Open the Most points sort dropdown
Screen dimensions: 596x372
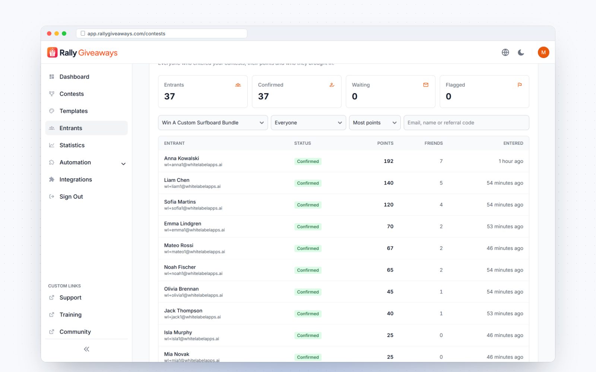375,123
